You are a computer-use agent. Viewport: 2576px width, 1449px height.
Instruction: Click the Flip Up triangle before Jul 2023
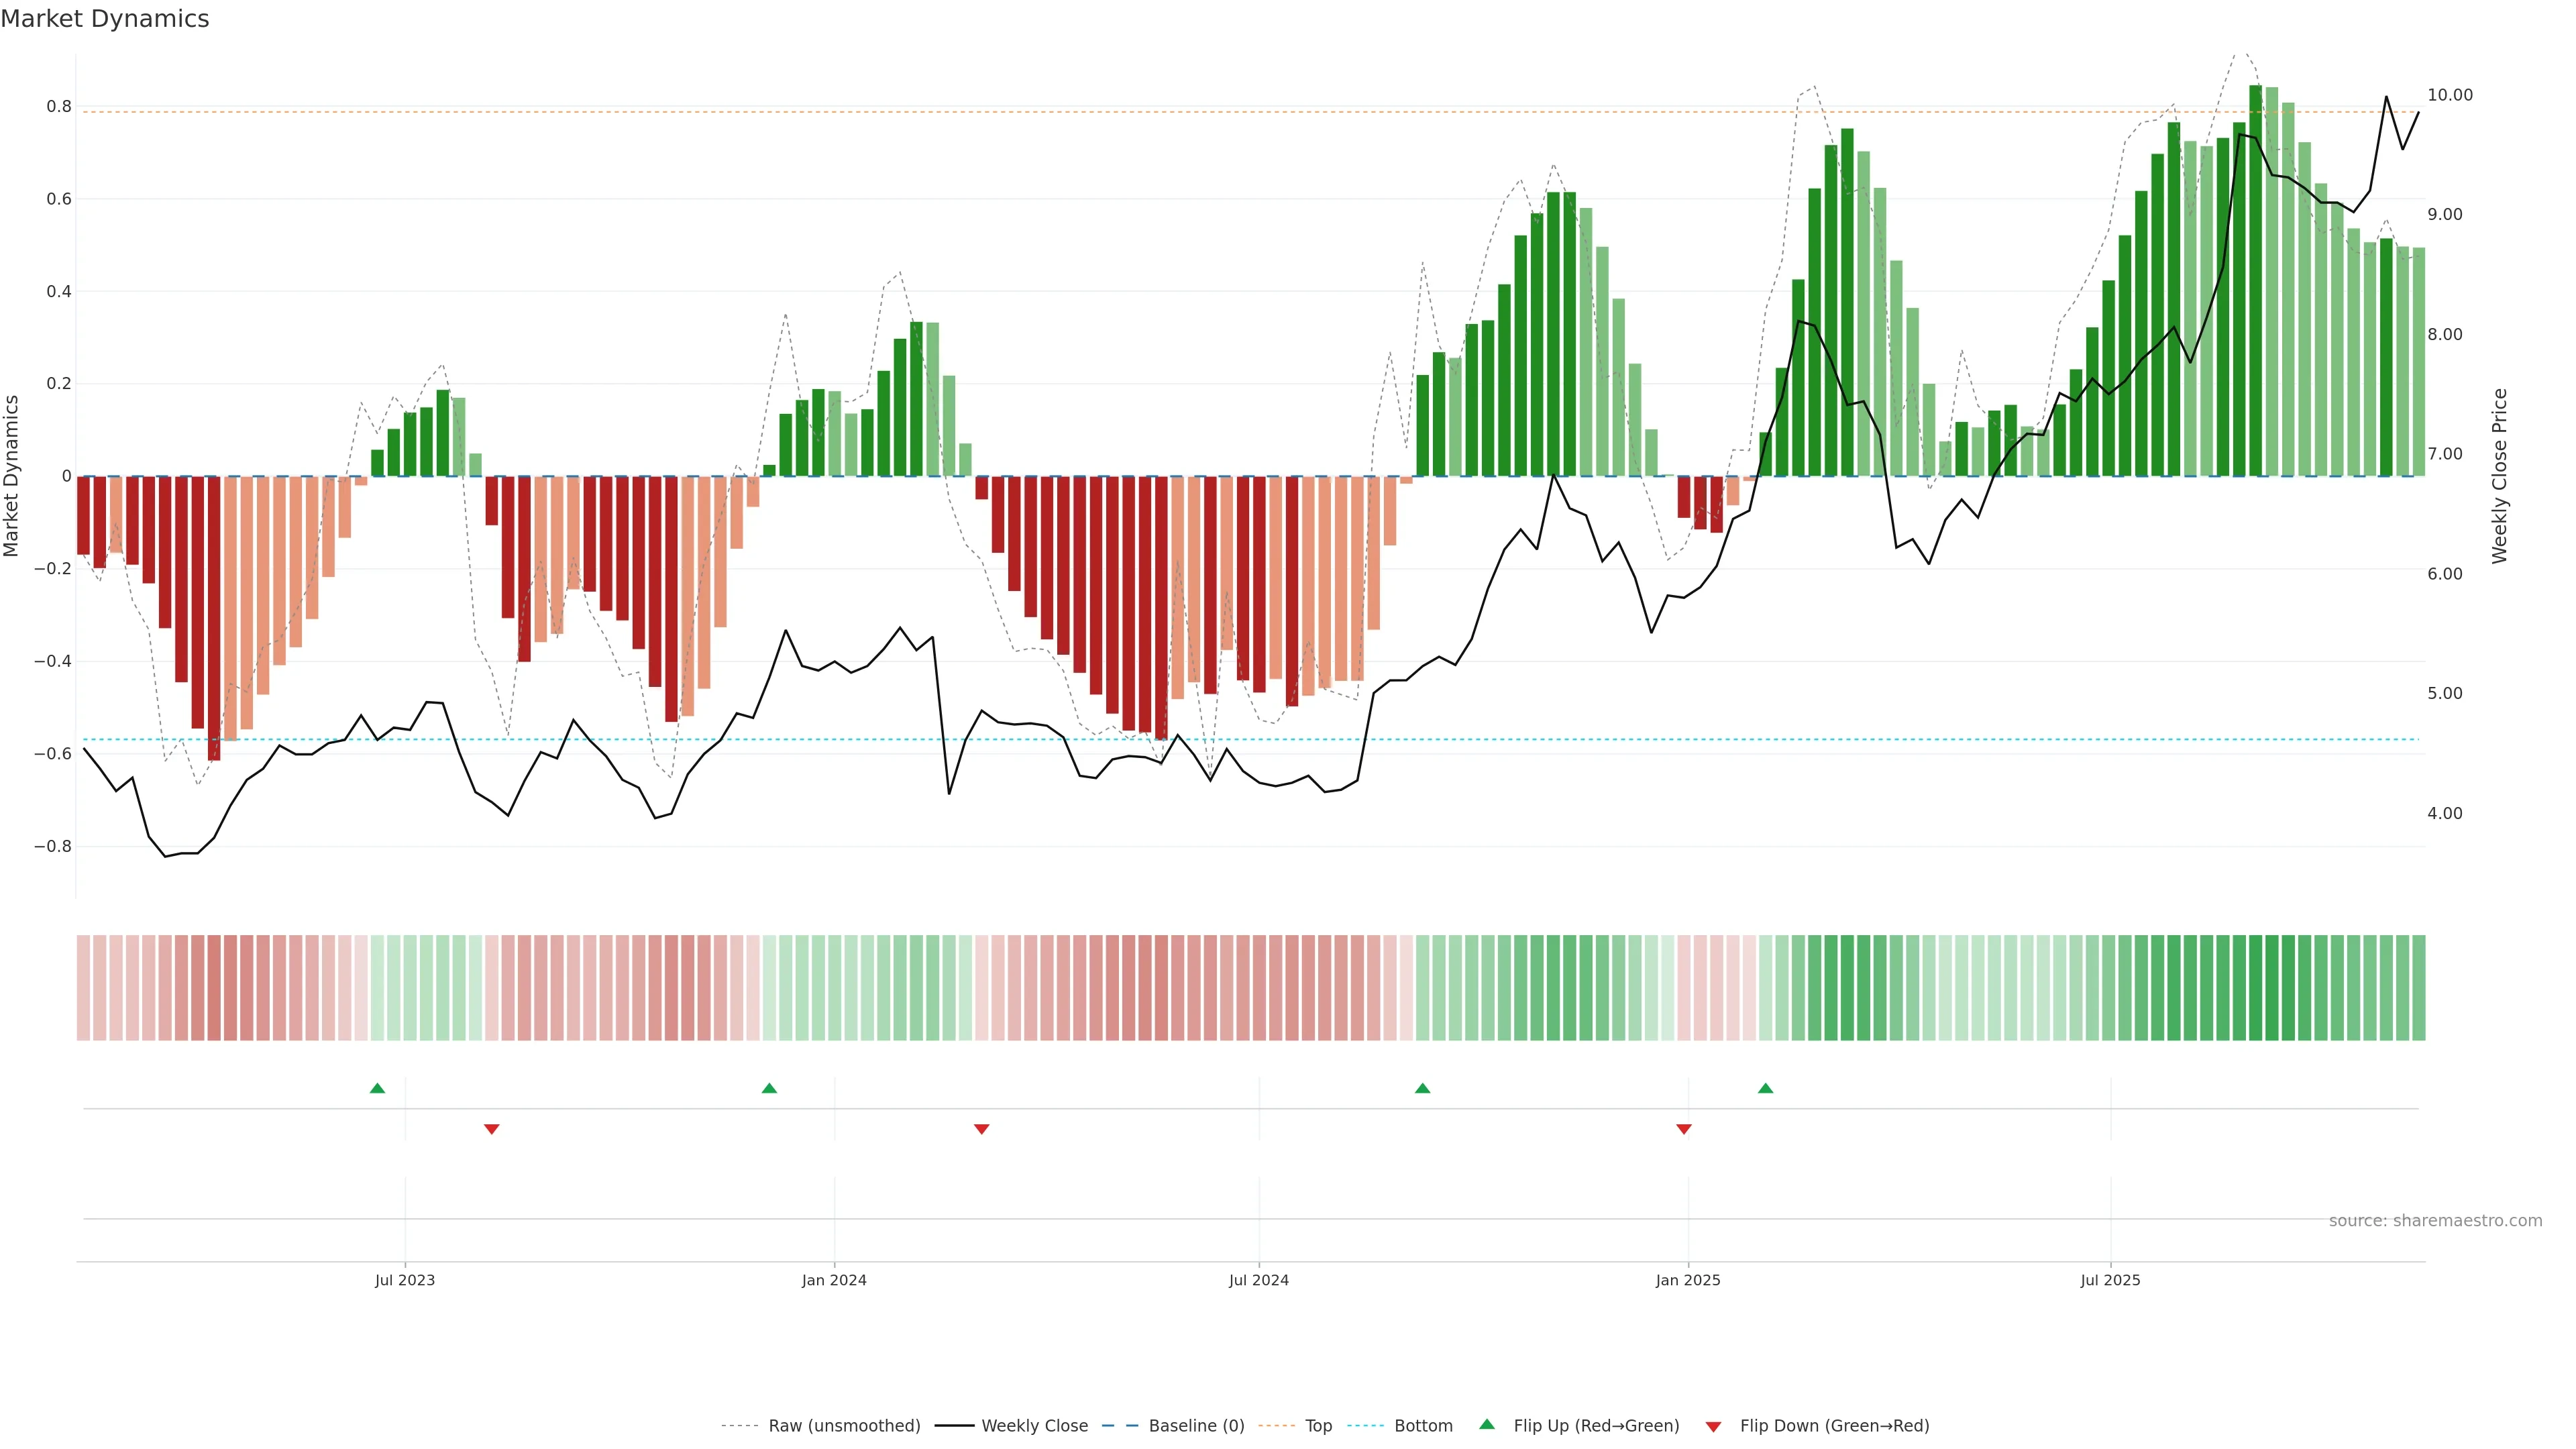(377, 1088)
